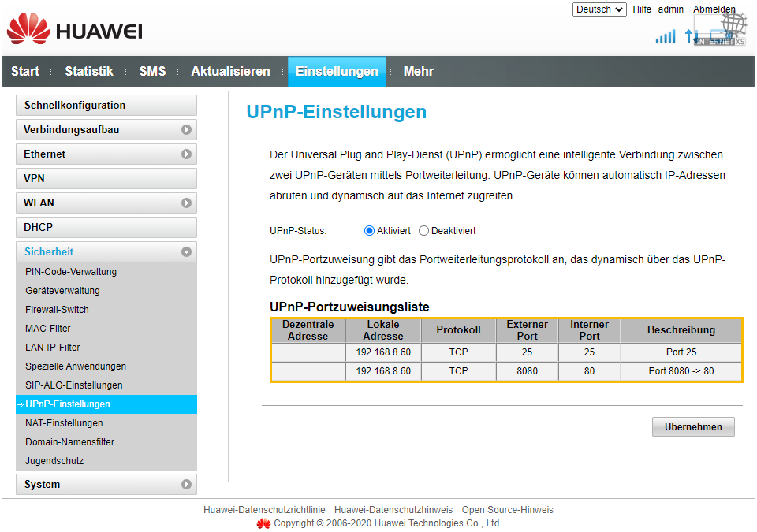This screenshot has height=532, width=757.
Task: Open the MAC-Filter page
Action: pos(48,329)
